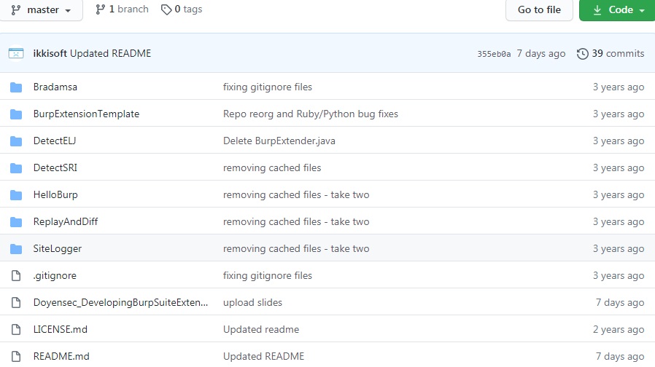Click the SiteLogger folder icon
The height and width of the screenshot is (367, 655).
click(16, 249)
